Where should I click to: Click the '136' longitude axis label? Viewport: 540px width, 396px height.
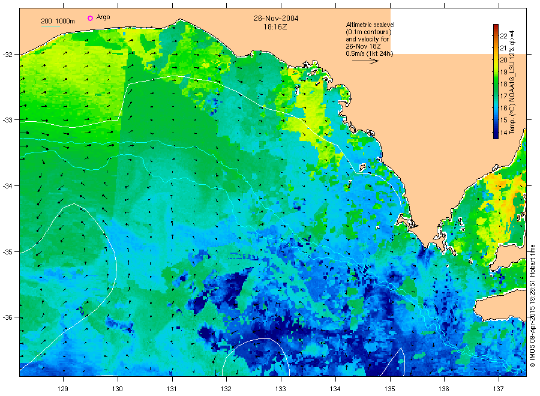pyautogui.click(x=444, y=389)
